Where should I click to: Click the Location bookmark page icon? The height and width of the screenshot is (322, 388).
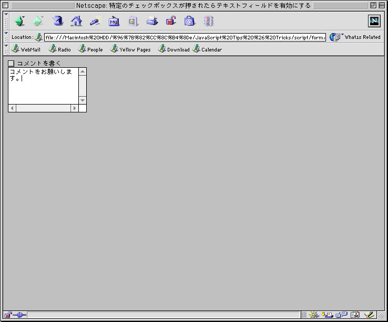point(38,37)
